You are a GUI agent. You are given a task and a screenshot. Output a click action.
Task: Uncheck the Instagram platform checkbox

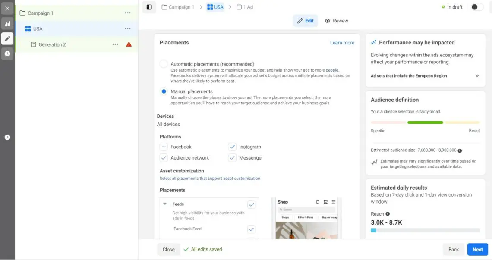[x=232, y=147]
